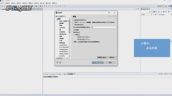
Task: Open the New Task dropdown arrow in Task List
Action: pos(151,12)
